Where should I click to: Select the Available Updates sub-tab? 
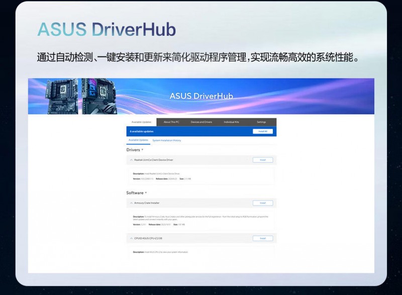[x=138, y=140]
